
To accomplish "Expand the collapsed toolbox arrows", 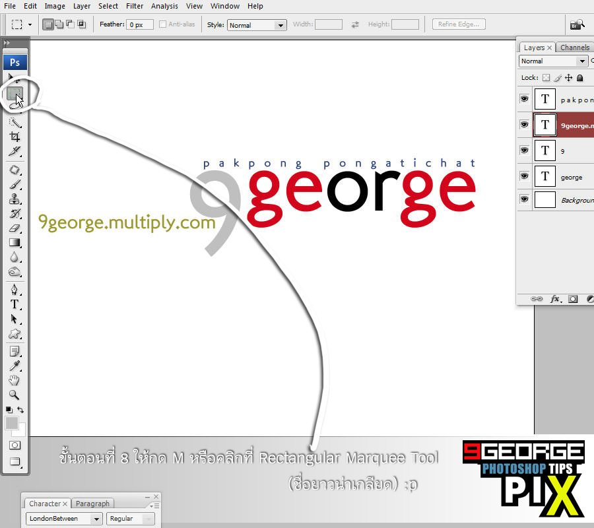I will pyautogui.click(x=7, y=43).
